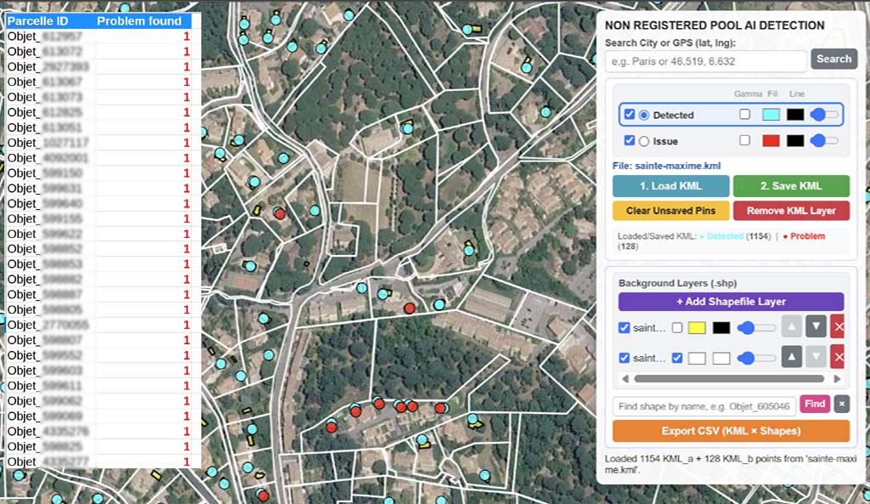Open black line swatch of first saint layer
The image size is (870, 504).
pos(721,327)
